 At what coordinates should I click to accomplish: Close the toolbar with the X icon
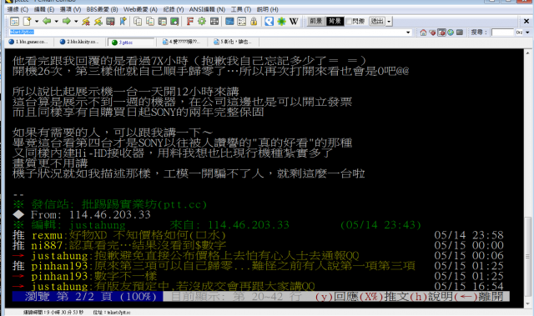point(526,22)
